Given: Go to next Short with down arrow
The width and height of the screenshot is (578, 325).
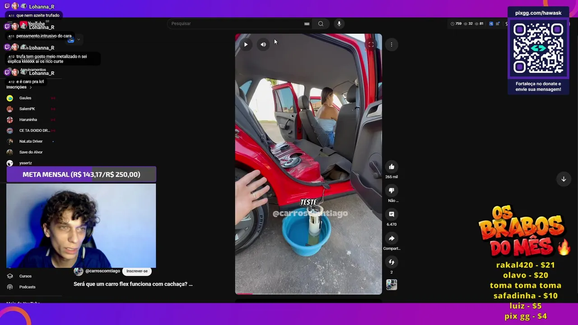Looking at the screenshot, I should pyautogui.click(x=564, y=179).
